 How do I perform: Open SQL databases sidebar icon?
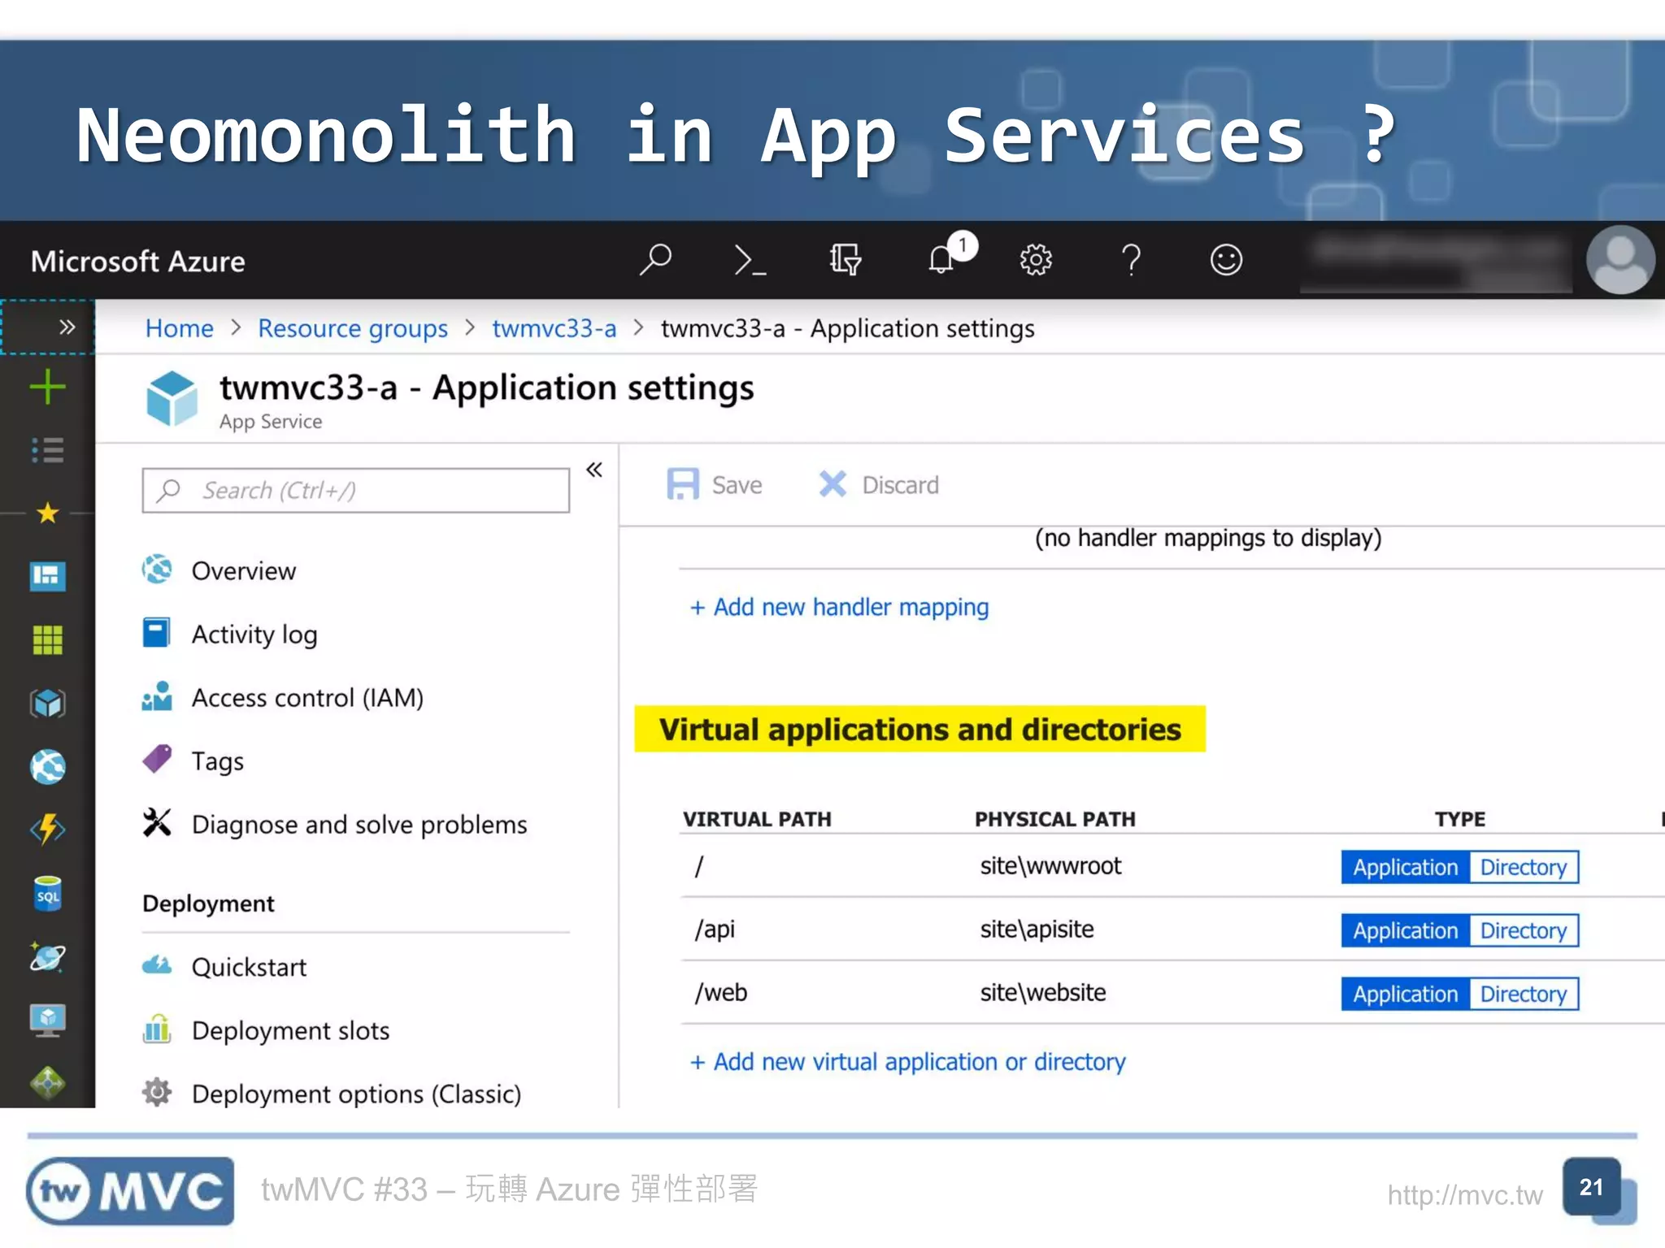(x=47, y=893)
